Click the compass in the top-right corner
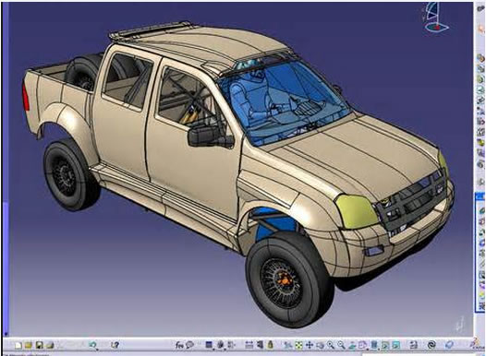Viewport: 486px width, 356px height. click(435, 18)
